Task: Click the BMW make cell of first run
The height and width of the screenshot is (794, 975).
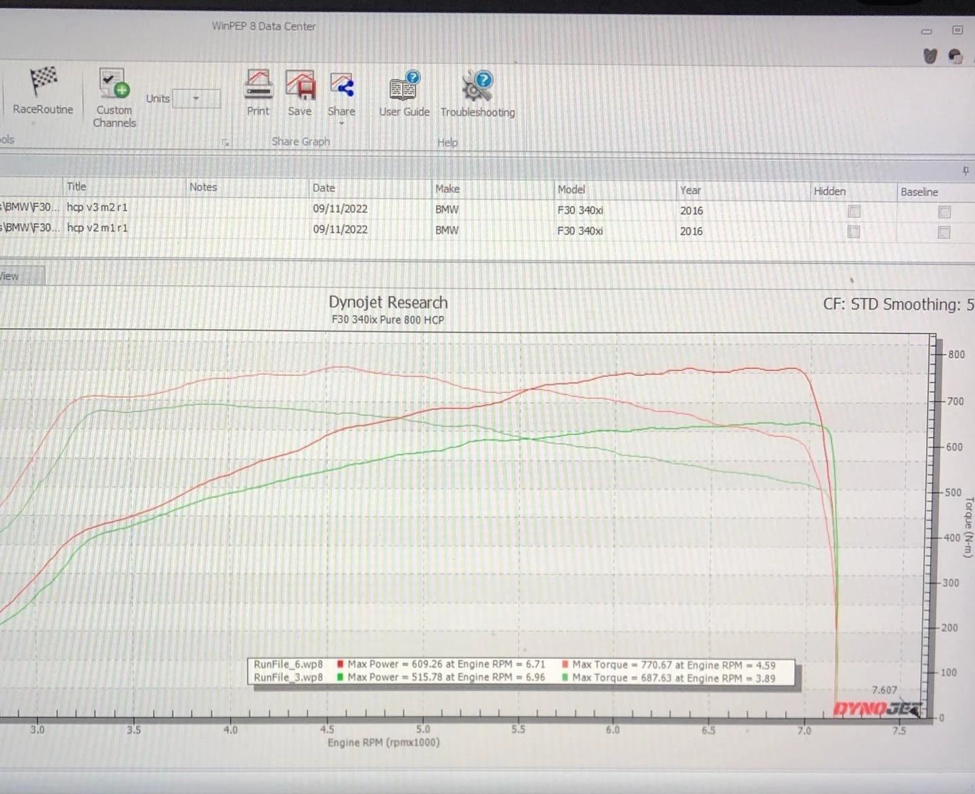Action: pyautogui.click(x=447, y=209)
